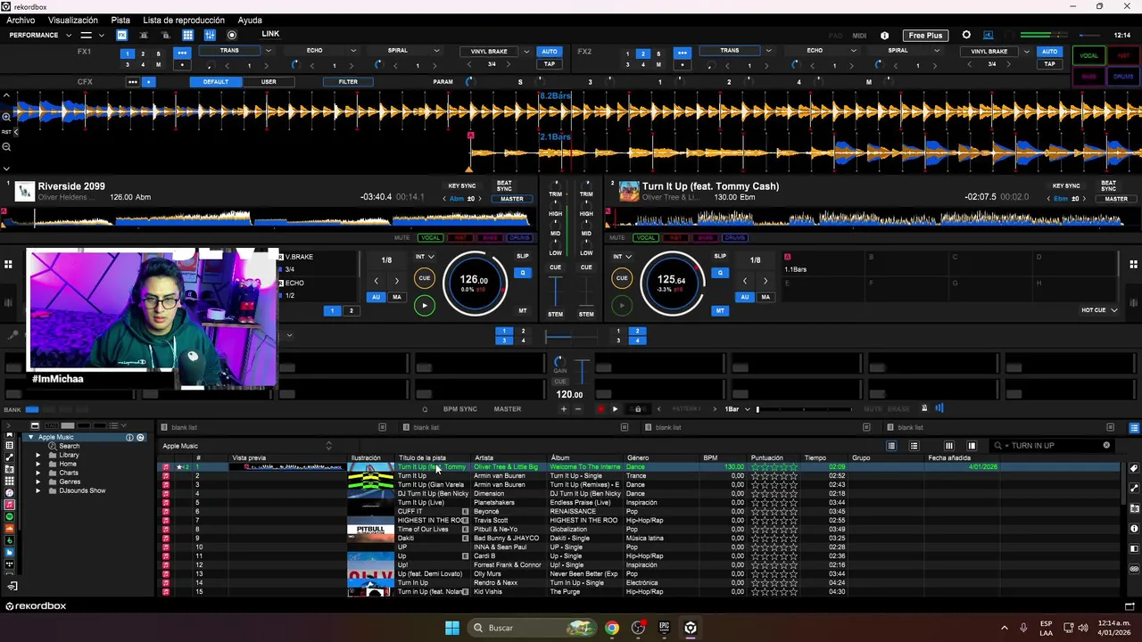1142x642 pixels.
Task: Start sampler sequencer playback
Action: click(x=615, y=409)
